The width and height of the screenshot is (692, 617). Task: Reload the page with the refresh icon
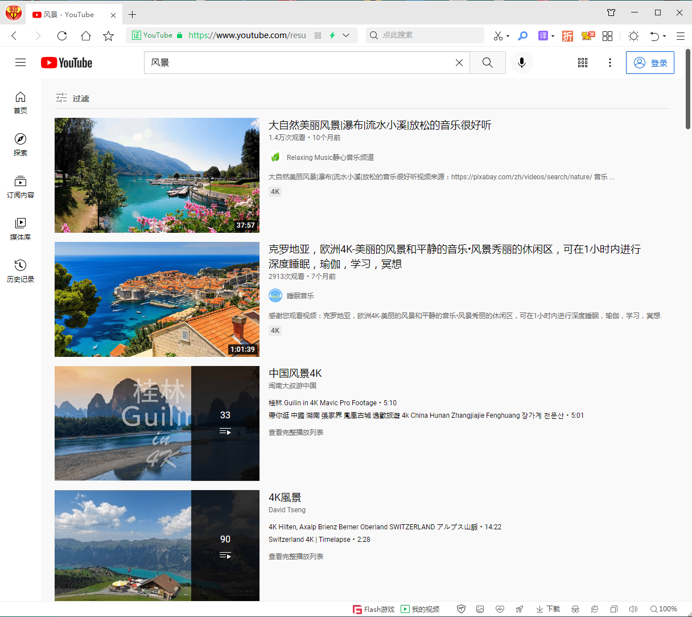pyautogui.click(x=62, y=36)
